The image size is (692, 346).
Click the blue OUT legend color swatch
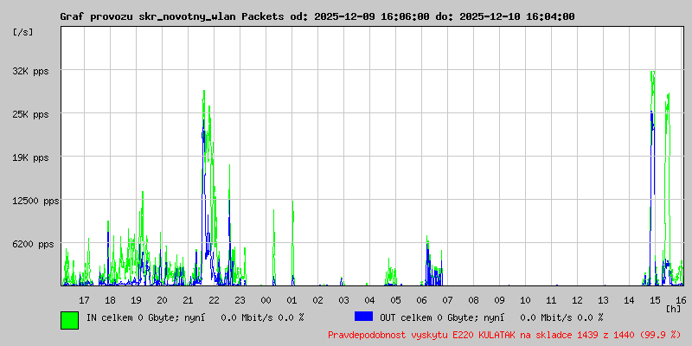363,316
